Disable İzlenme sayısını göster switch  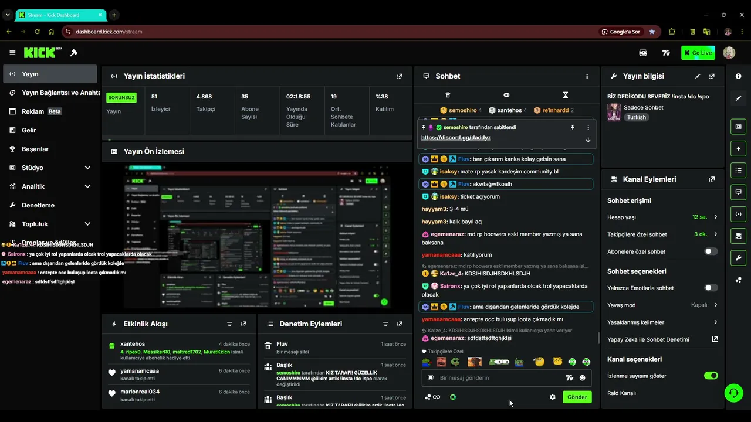click(x=711, y=376)
